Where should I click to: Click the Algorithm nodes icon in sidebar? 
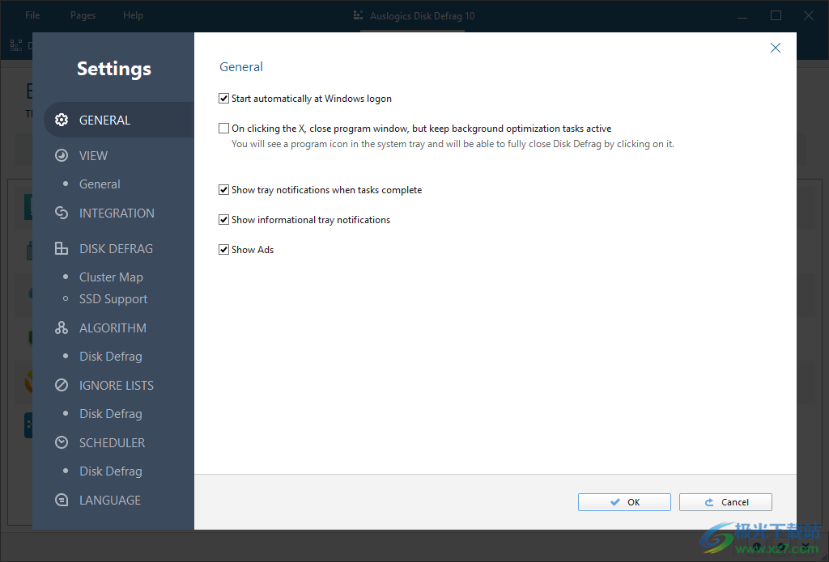pos(62,327)
